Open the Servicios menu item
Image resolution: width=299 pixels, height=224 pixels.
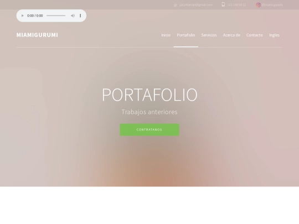pos(209,35)
